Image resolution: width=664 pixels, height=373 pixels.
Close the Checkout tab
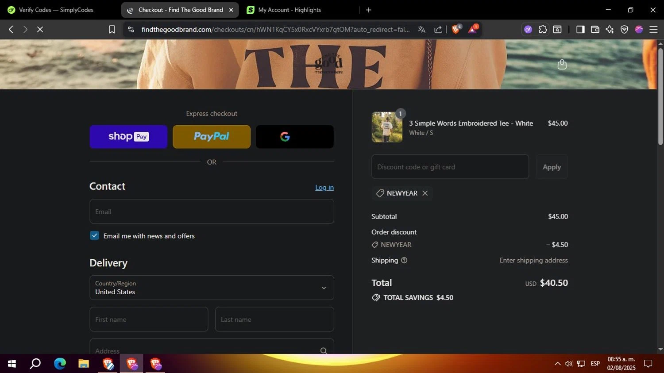(231, 10)
